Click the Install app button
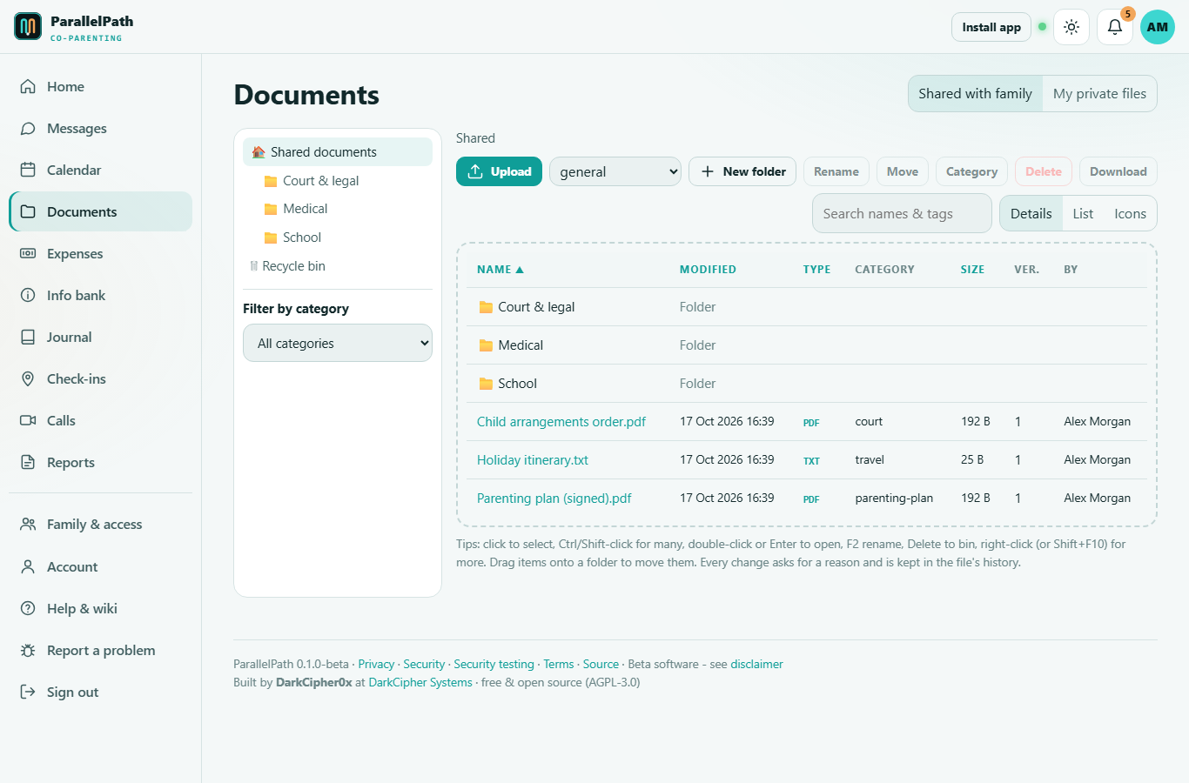The image size is (1189, 783). (991, 27)
